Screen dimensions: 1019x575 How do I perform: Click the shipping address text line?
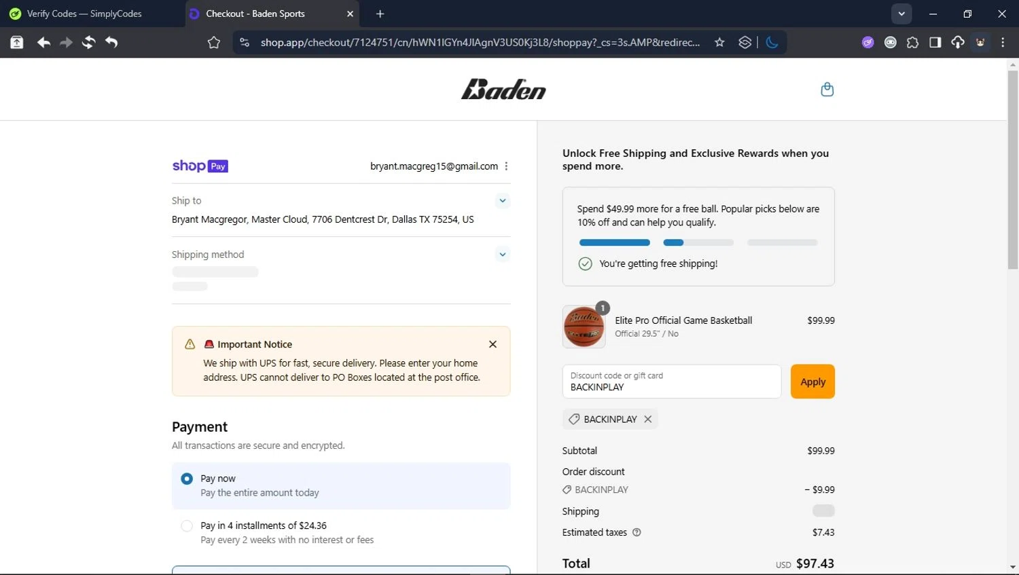tap(323, 219)
